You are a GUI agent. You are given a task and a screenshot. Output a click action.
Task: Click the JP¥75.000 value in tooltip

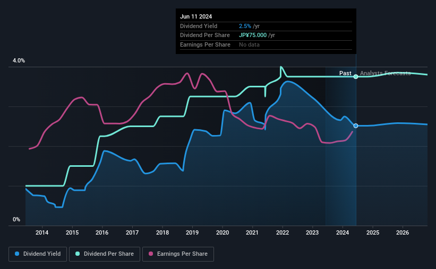253,35
